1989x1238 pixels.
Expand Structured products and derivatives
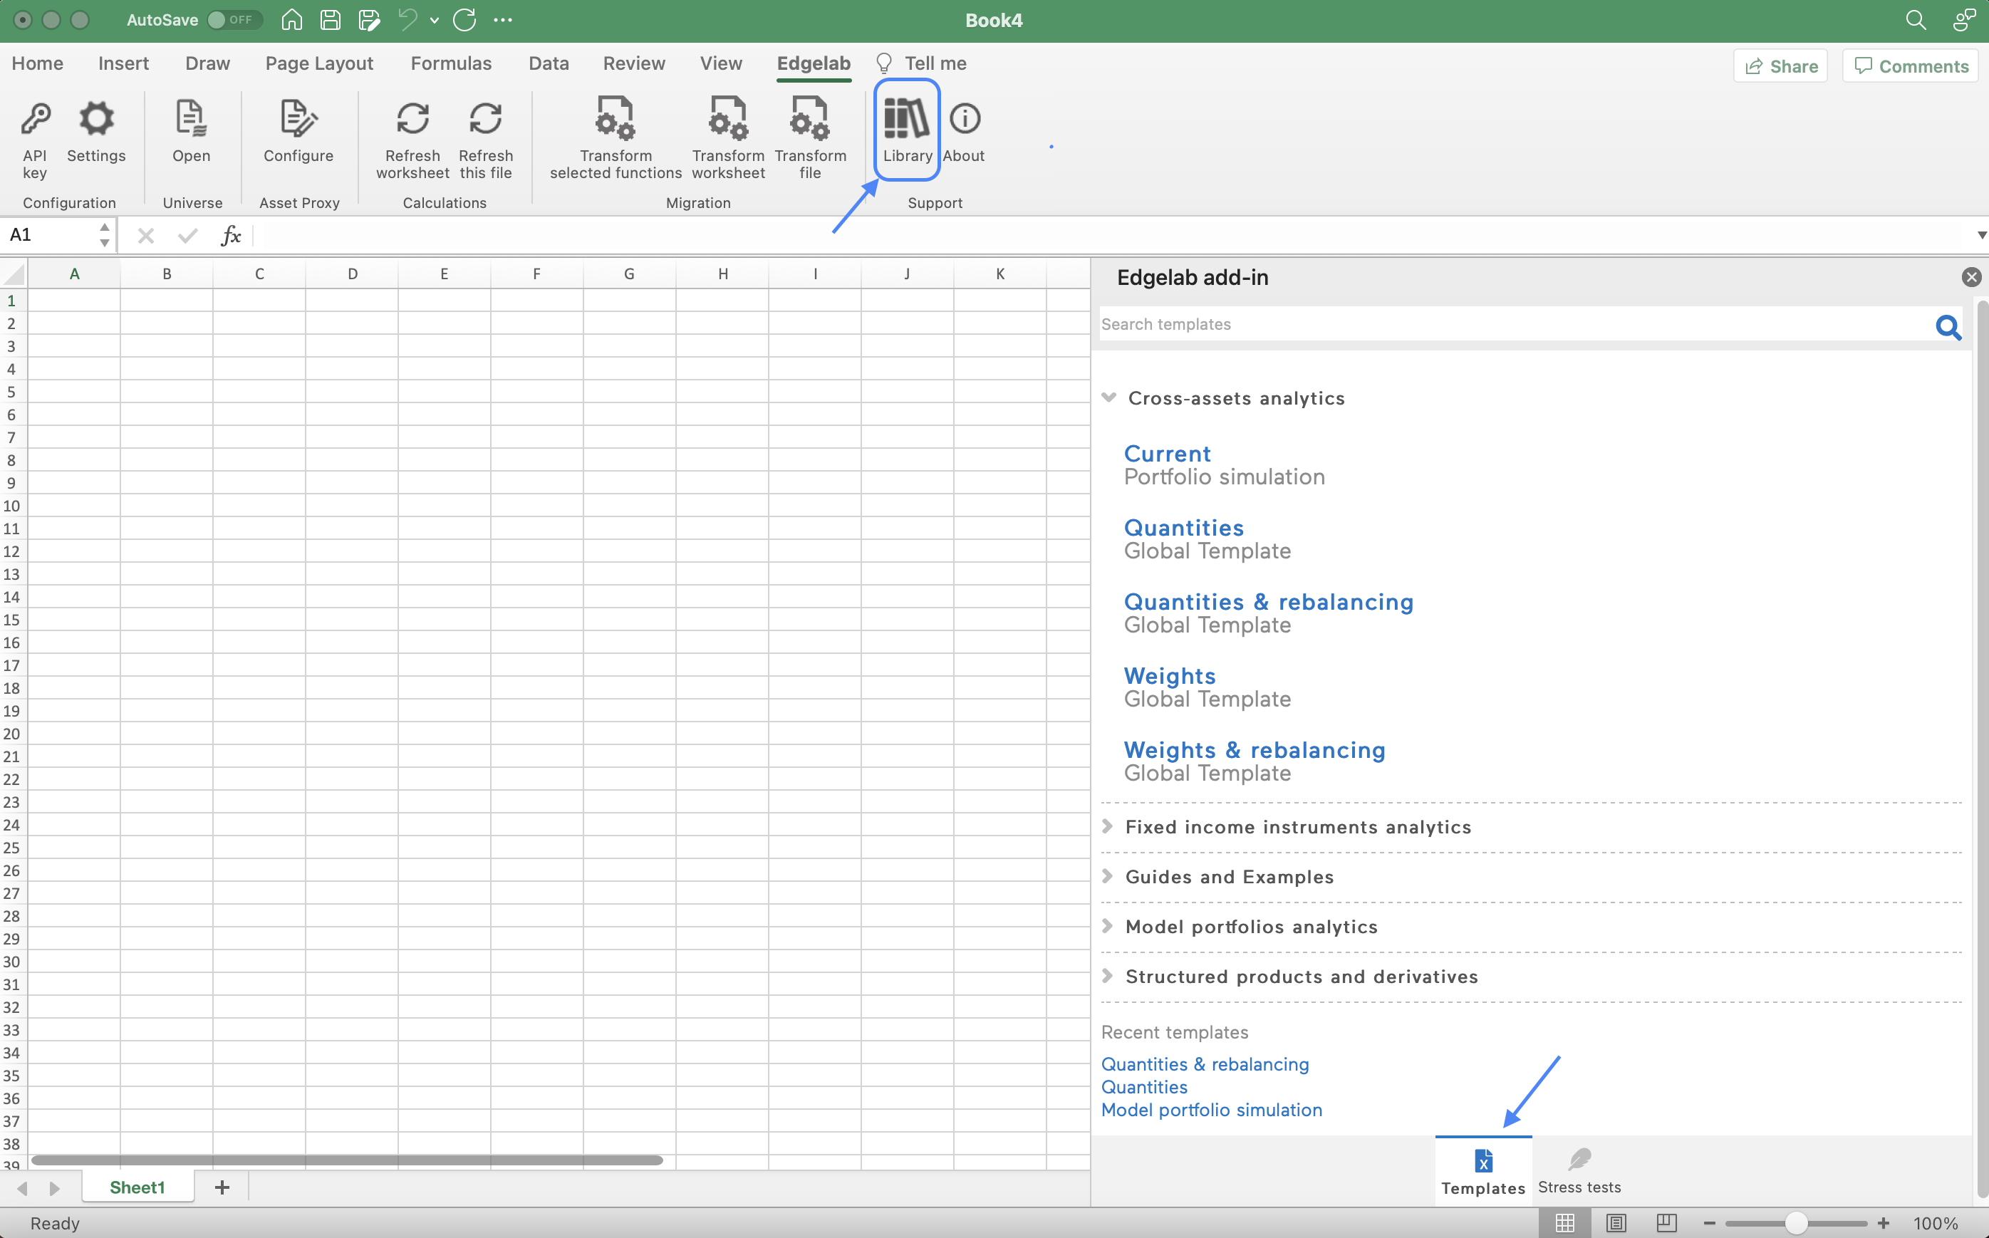point(1107,976)
